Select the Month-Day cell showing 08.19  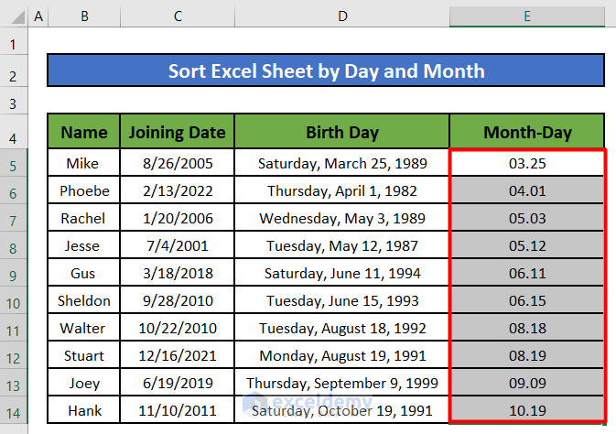(527, 356)
